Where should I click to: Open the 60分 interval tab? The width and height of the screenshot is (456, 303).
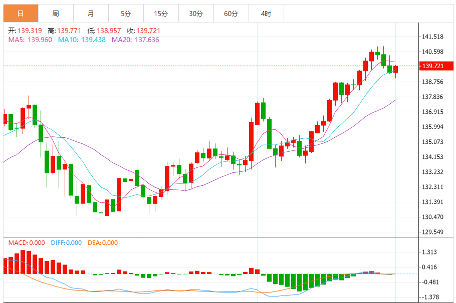[x=231, y=14]
